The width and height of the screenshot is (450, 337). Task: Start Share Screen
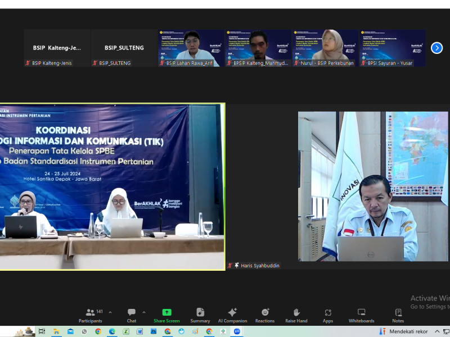click(166, 315)
